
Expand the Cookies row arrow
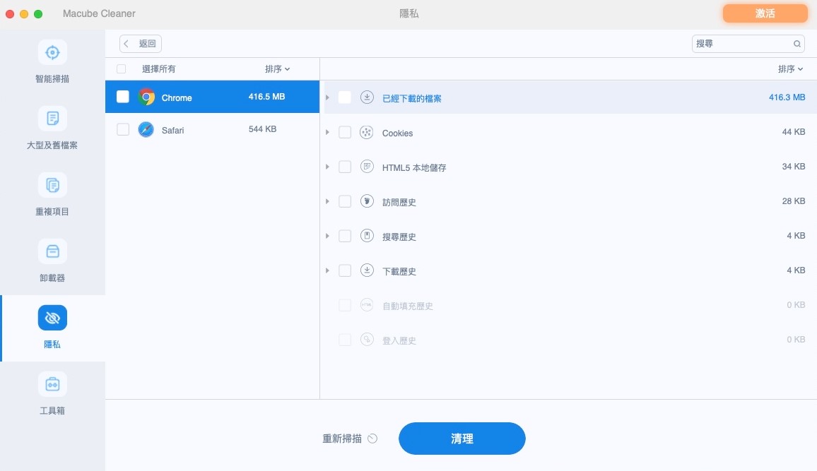327,132
